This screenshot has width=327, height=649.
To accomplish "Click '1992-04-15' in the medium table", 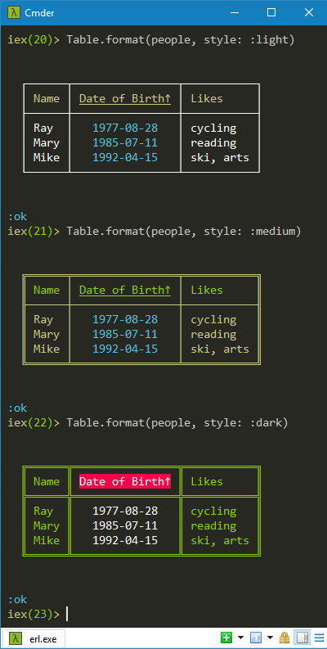I will [125, 349].
